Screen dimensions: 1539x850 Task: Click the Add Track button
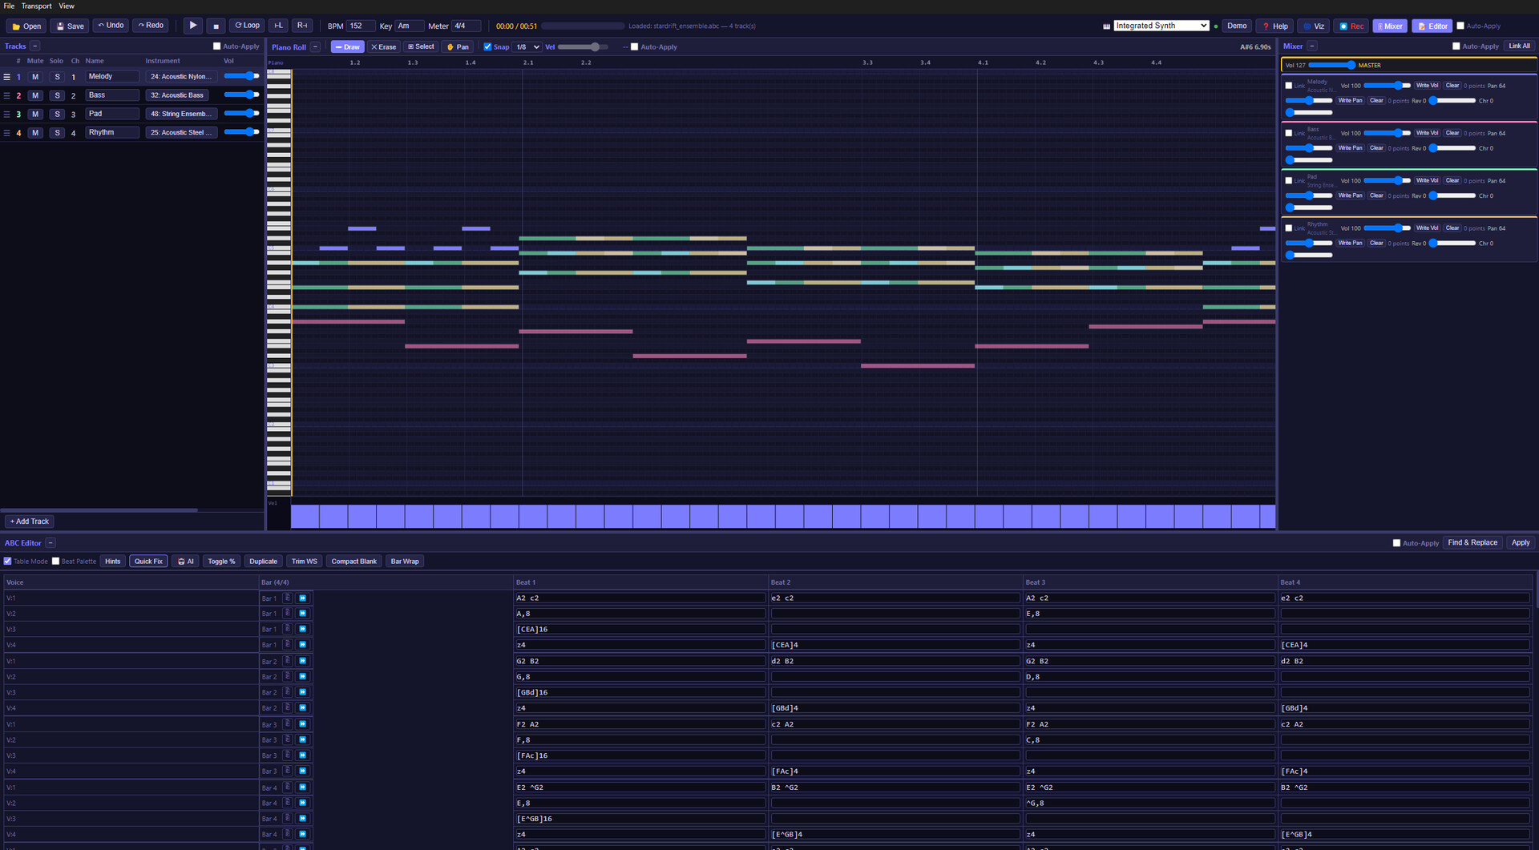30,522
